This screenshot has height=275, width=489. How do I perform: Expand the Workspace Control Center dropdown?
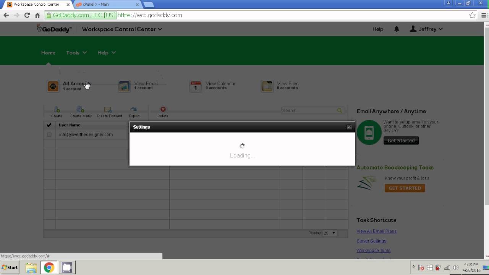pyautogui.click(x=122, y=29)
